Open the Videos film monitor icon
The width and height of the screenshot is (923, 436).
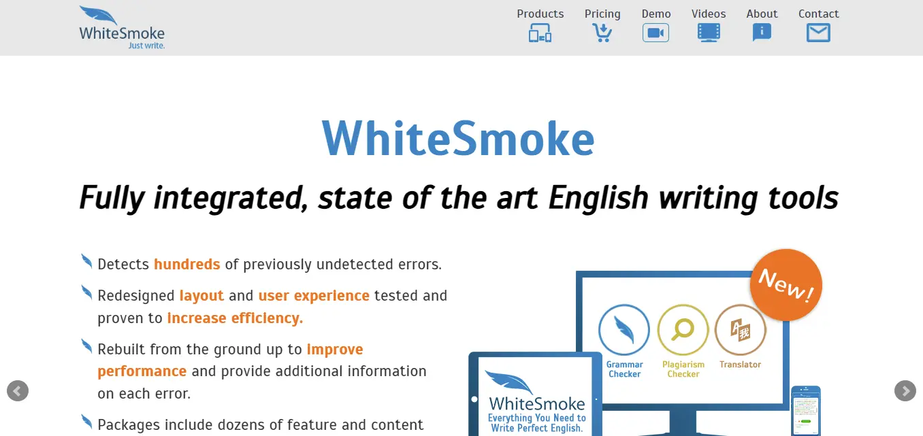[x=709, y=33]
